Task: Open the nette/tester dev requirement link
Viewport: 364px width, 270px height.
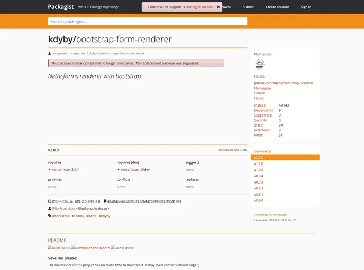Action: (130, 170)
